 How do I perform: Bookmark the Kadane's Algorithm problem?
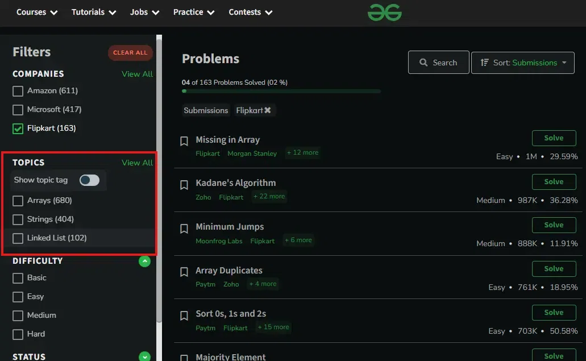(x=184, y=185)
